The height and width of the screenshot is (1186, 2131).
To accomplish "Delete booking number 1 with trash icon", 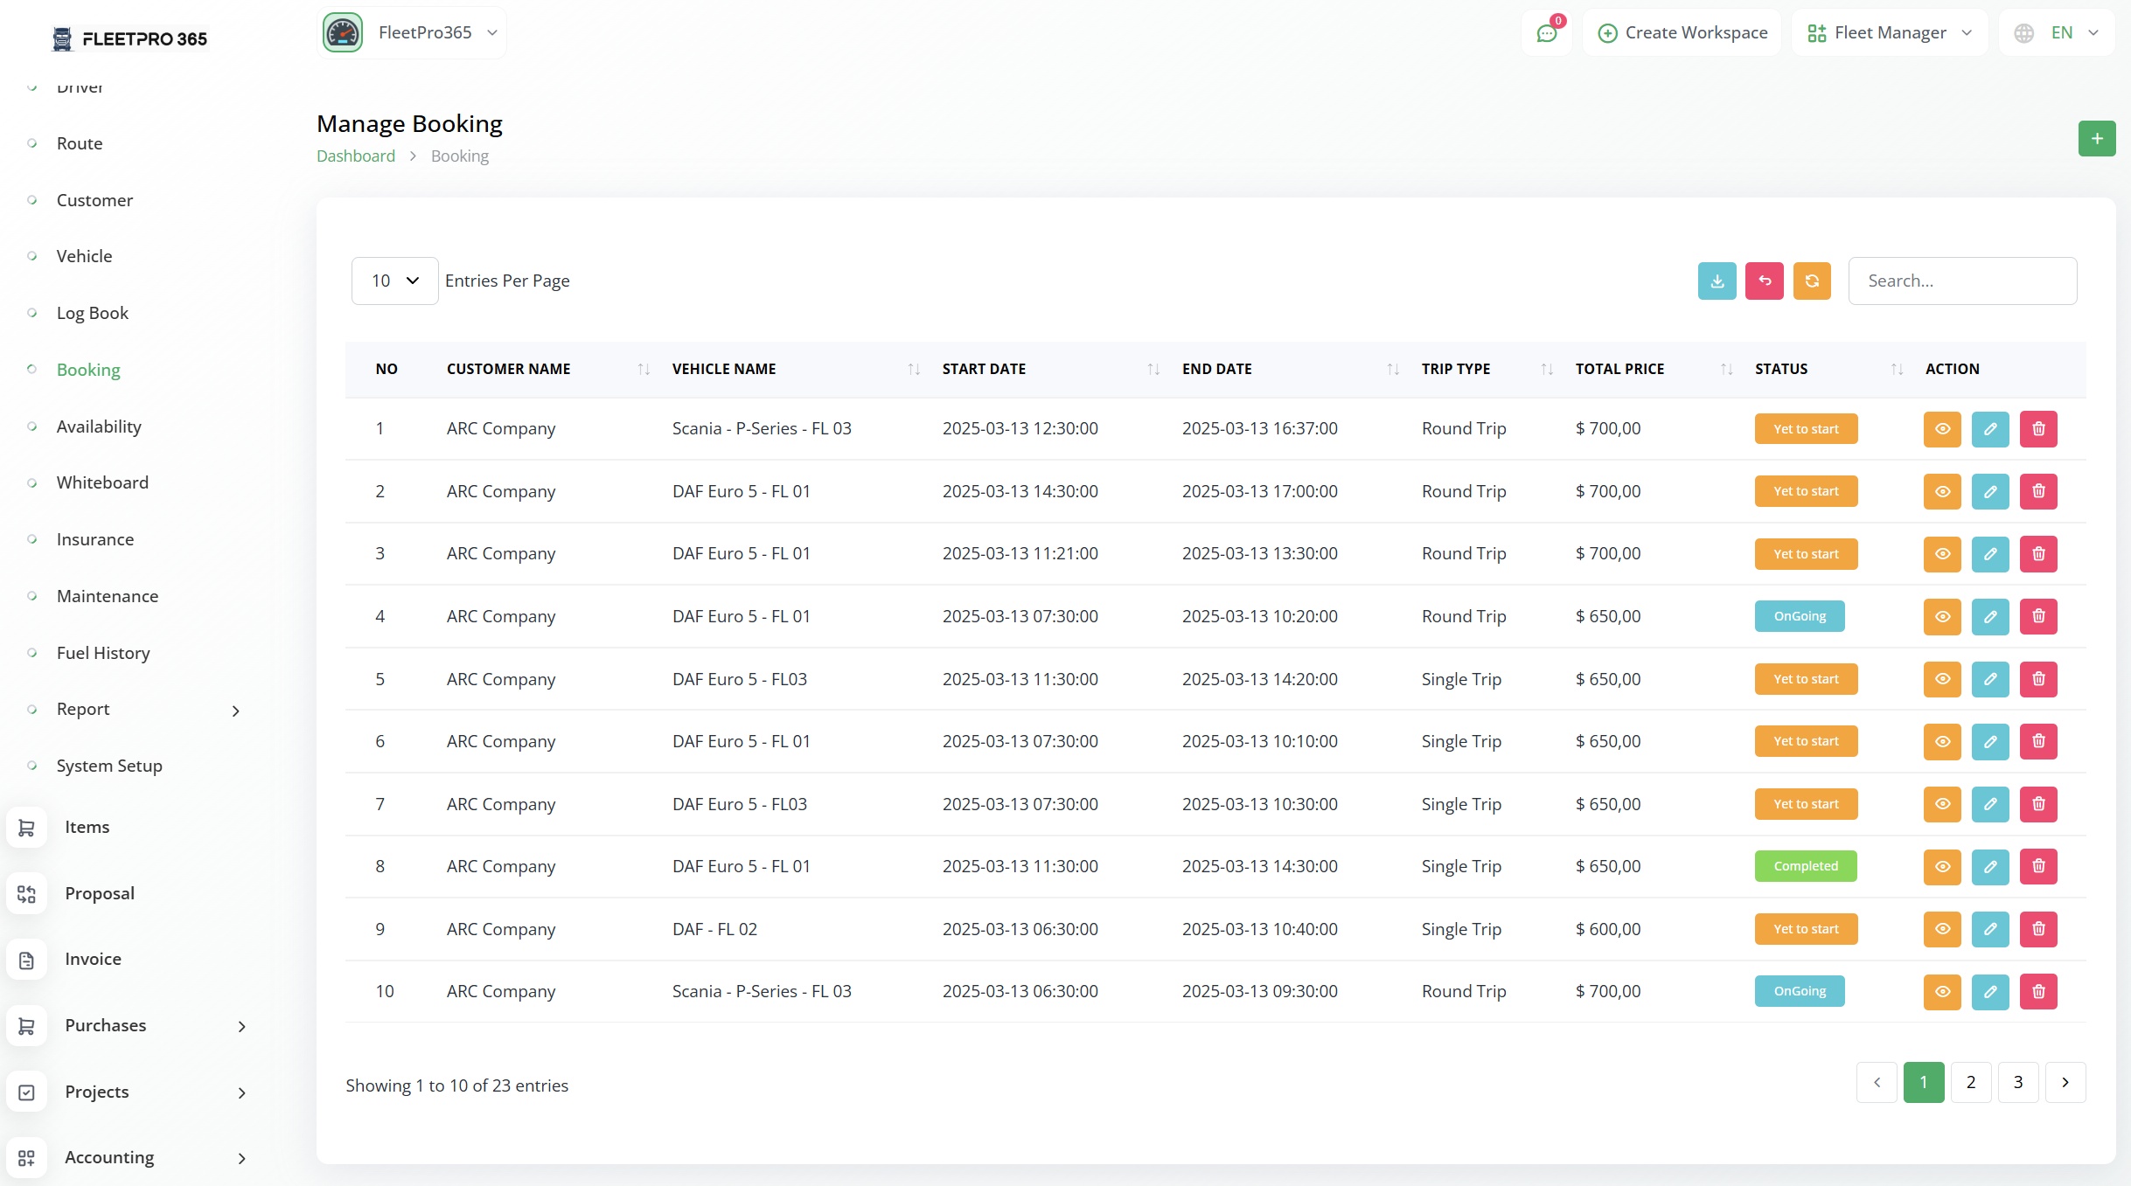I will click(x=2037, y=429).
